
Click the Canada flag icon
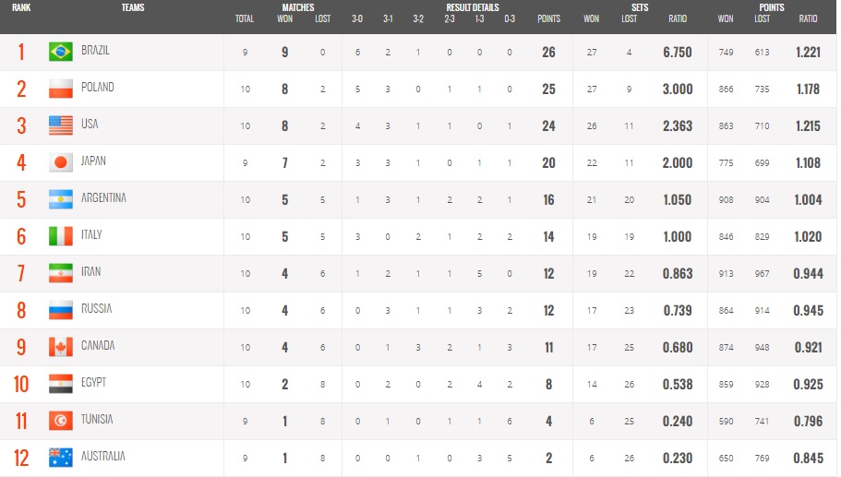(x=61, y=347)
